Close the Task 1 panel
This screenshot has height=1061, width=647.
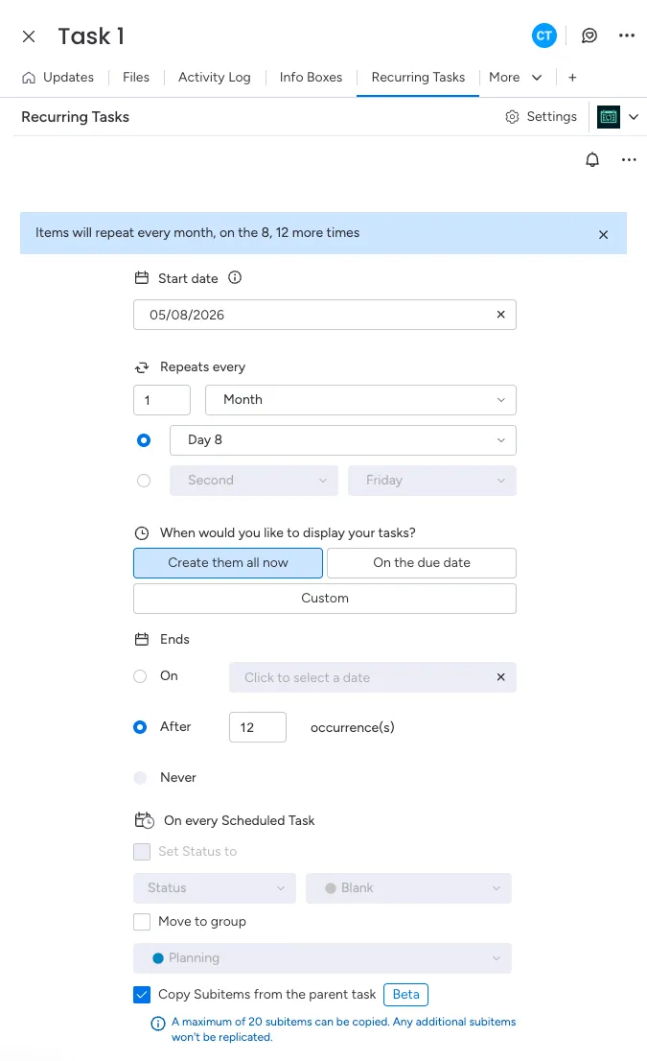29,36
